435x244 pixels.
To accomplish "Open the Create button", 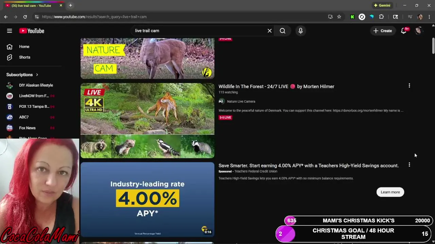I will tap(383, 31).
